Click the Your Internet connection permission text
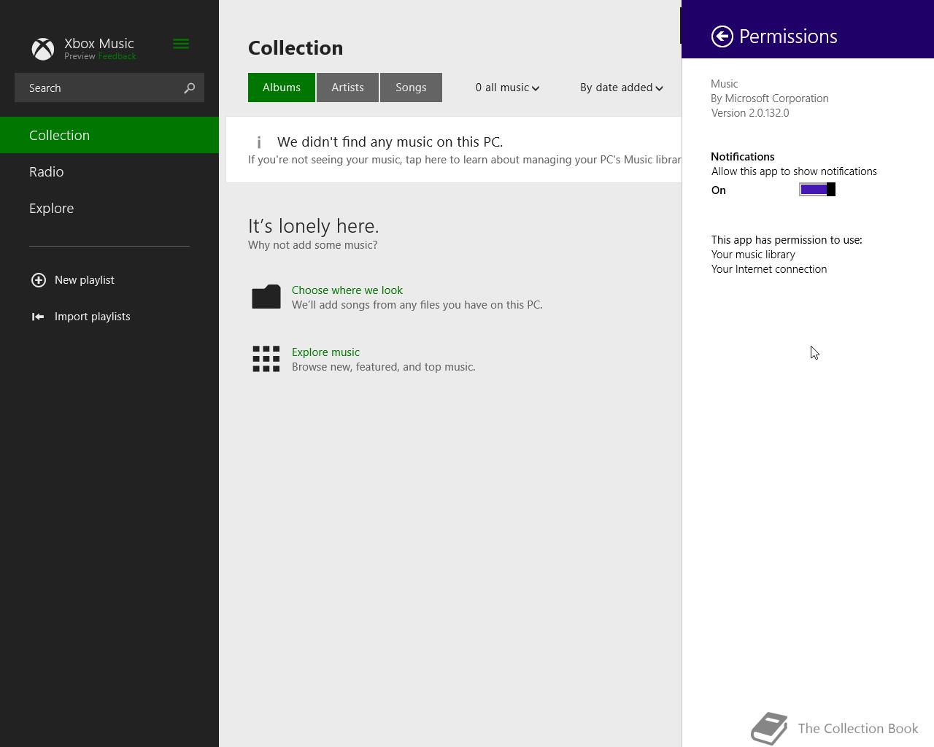This screenshot has height=747, width=934. tap(769, 269)
